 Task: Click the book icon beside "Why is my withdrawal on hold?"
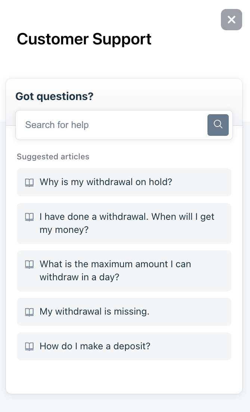[x=29, y=182]
